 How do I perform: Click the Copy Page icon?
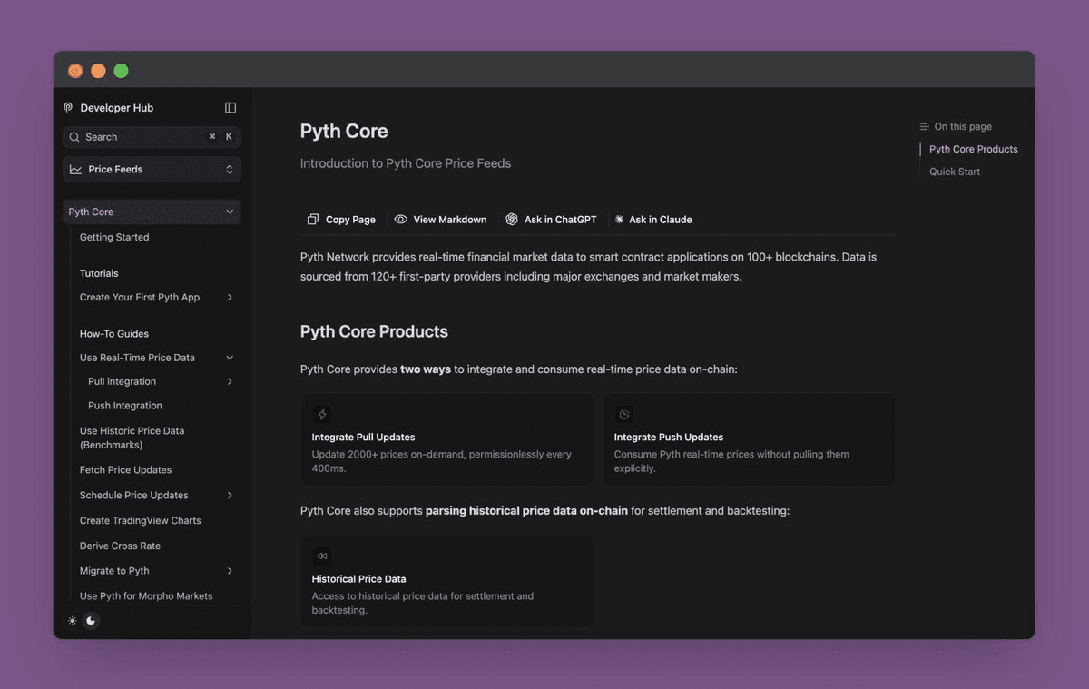click(x=312, y=219)
